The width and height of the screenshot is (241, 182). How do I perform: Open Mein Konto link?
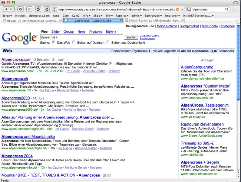(x=209, y=26)
